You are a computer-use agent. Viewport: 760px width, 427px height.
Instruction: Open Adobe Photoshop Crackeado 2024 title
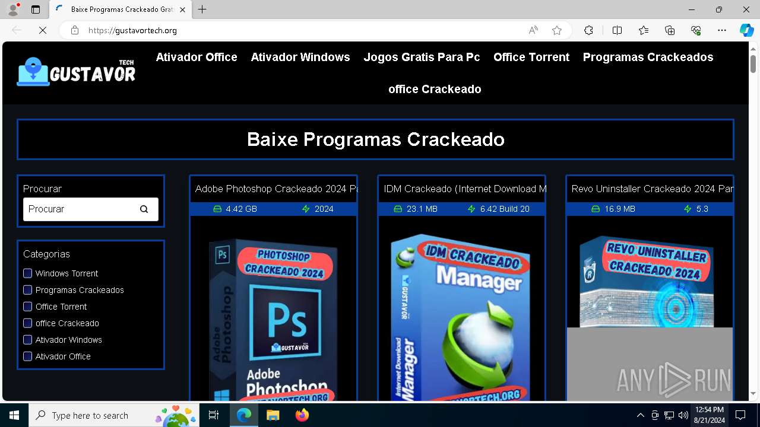click(x=276, y=189)
